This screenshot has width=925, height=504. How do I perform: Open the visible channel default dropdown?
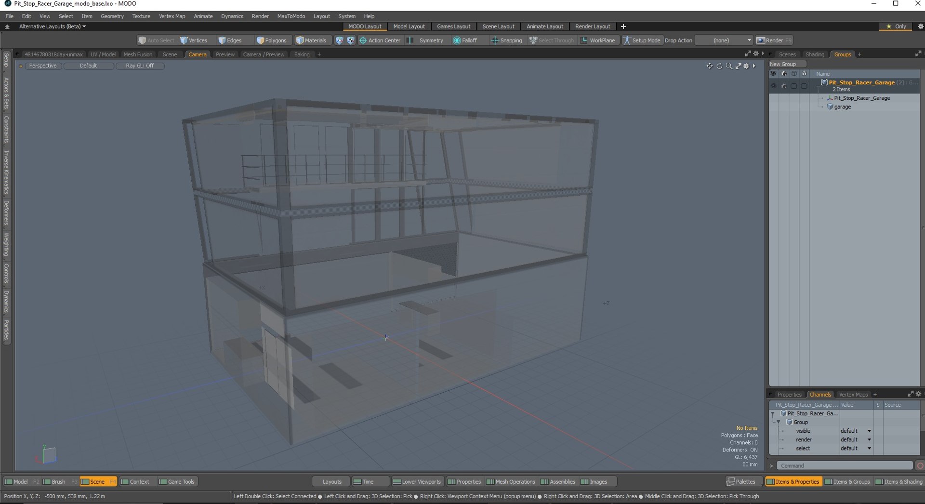856,431
